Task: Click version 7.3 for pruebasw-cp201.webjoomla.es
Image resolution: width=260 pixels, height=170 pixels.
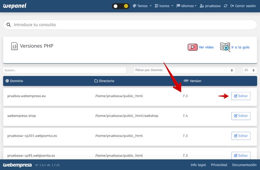Action: tap(185, 136)
